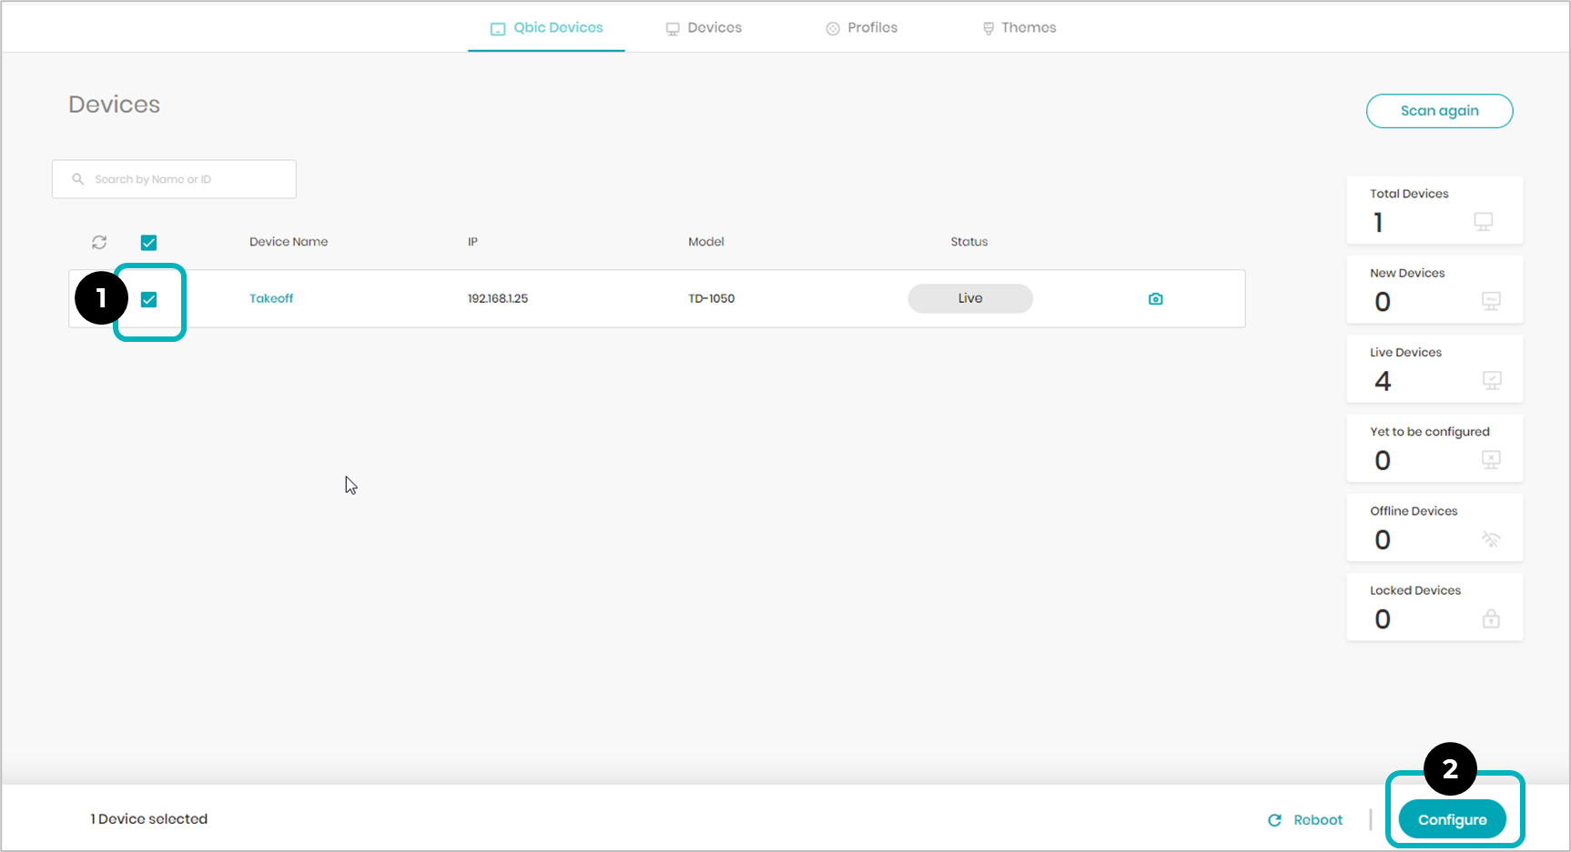Viewport: 1571px width, 852px height.
Task: Click the icon in Yet to be configured card
Action: pyautogui.click(x=1491, y=459)
